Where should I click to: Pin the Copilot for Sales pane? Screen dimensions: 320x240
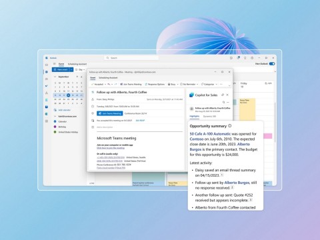tap(223, 95)
